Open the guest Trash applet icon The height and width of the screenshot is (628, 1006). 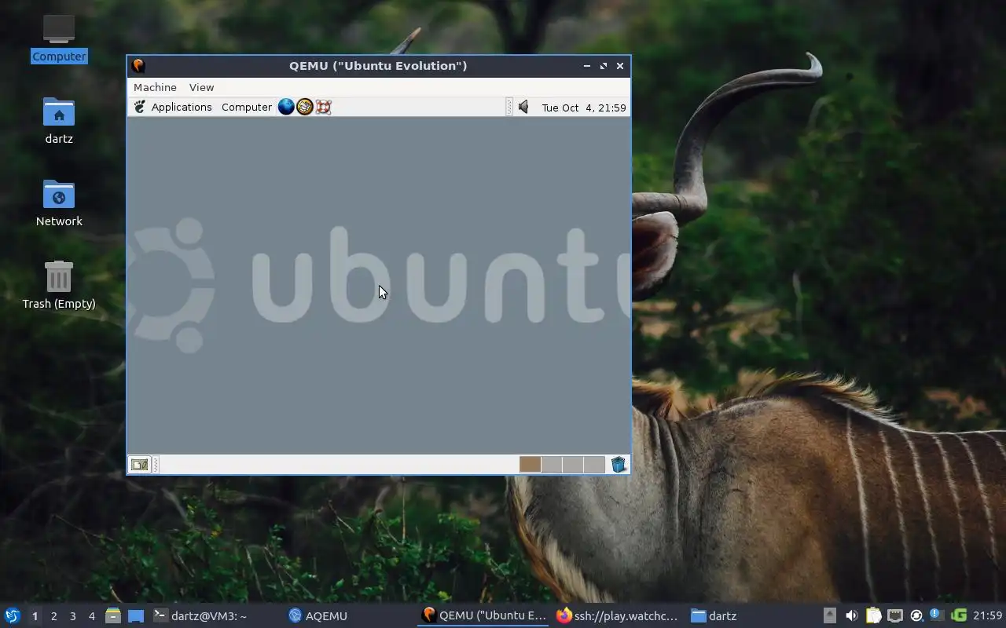(x=619, y=465)
